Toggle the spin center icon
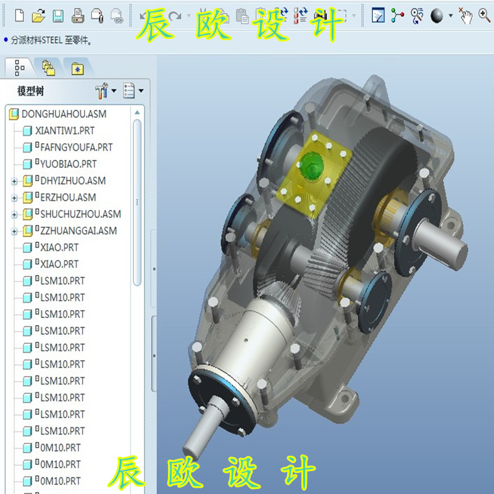Viewport: 494px width, 494px height. point(398,15)
